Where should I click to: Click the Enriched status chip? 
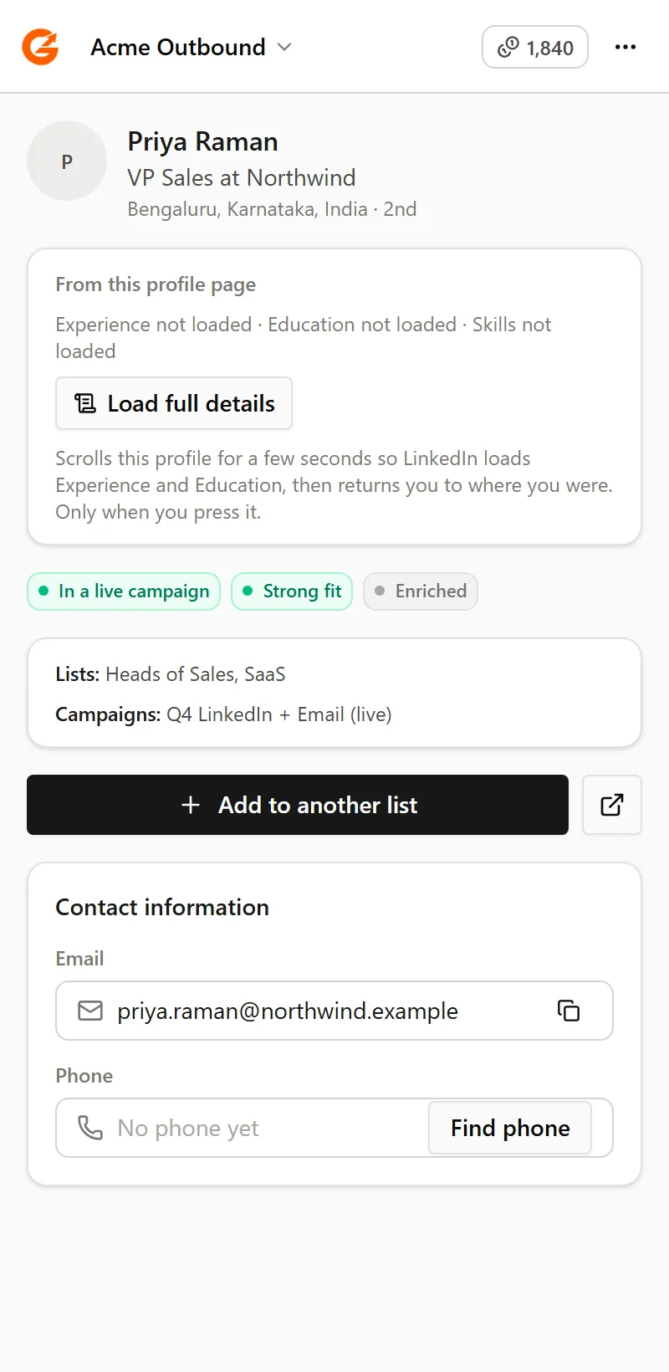coord(421,591)
